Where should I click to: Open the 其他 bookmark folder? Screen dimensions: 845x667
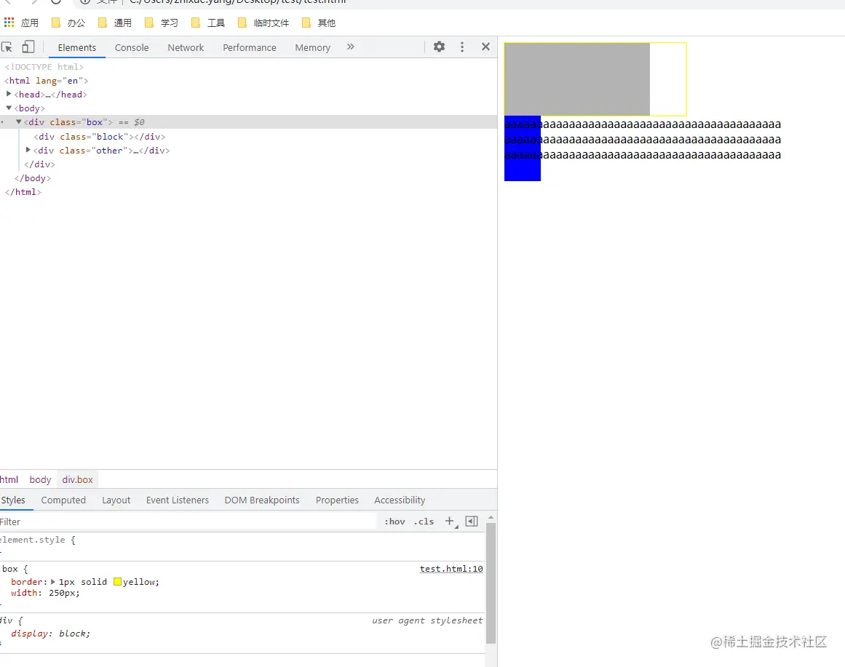[x=319, y=23]
